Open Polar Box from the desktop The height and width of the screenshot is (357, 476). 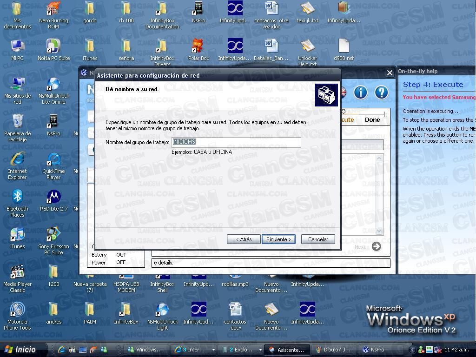click(x=198, y=46)
